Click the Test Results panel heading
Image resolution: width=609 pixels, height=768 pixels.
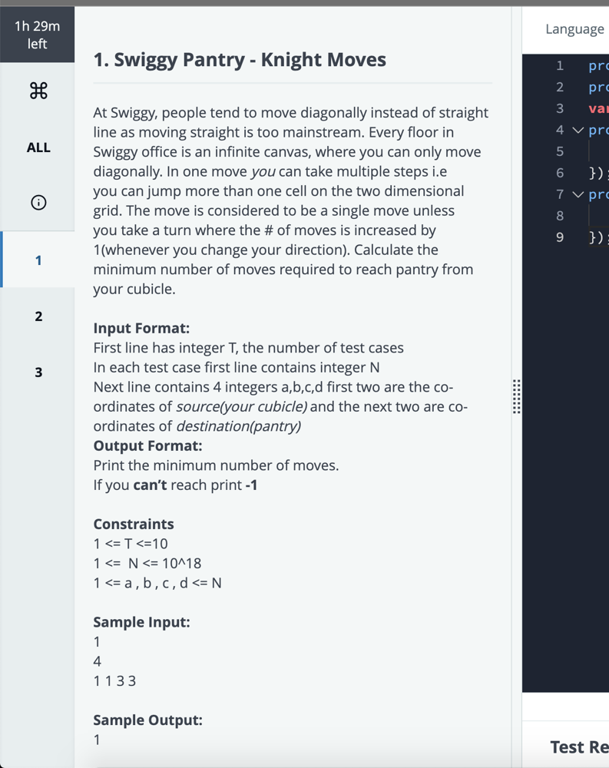tap(579, 747)
